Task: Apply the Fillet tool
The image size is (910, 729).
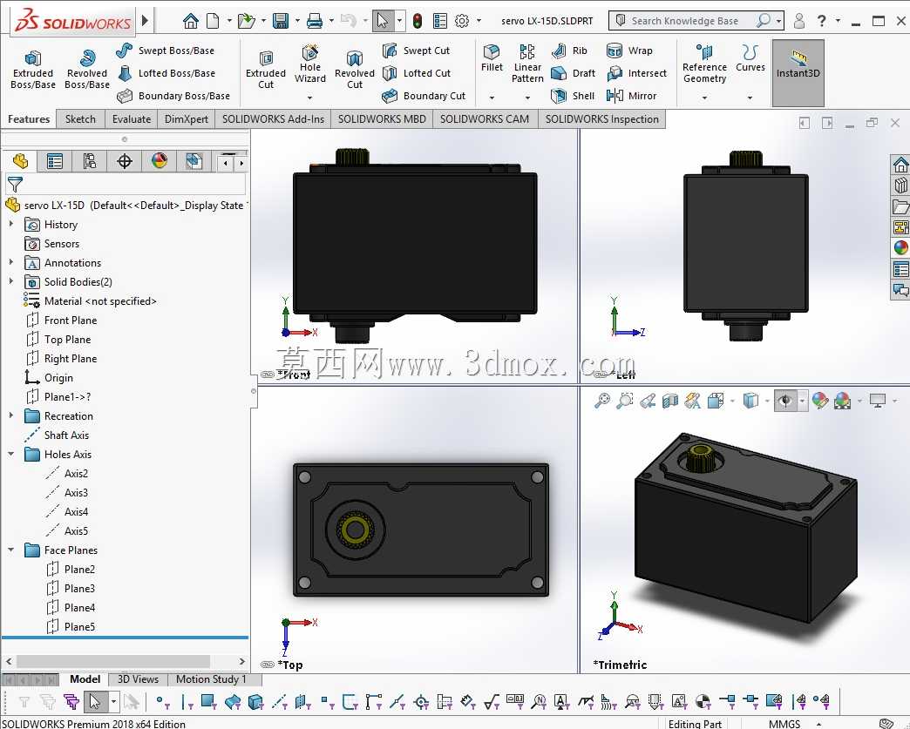Action: tap(492, 58)
